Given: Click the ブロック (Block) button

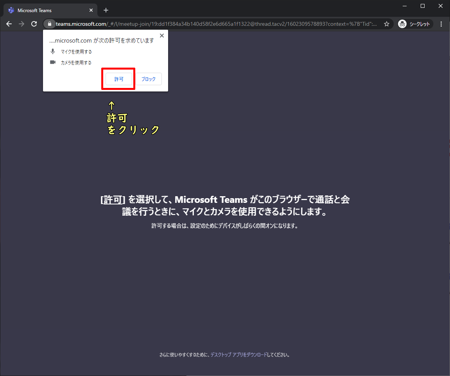Looking at the screenshot, I should coord(149,79).
